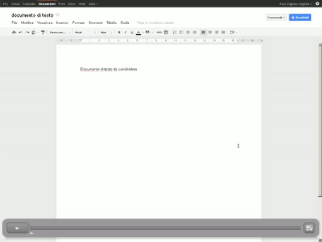Toggle bold formatting
Image resolution: width=322 pixels, height=242 pixels.
tap(119, 32)
